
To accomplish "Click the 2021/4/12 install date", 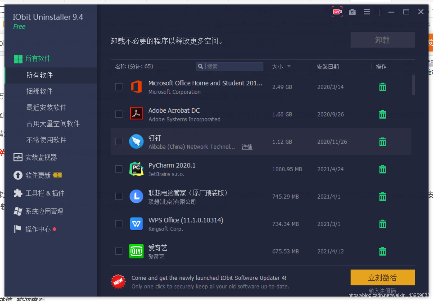I will [x=331, y=252].
